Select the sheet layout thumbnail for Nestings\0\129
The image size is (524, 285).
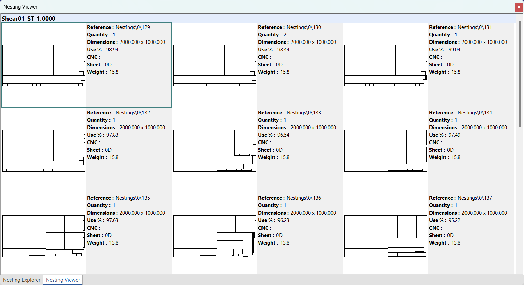pyautogui.click(x=44, y=65)
